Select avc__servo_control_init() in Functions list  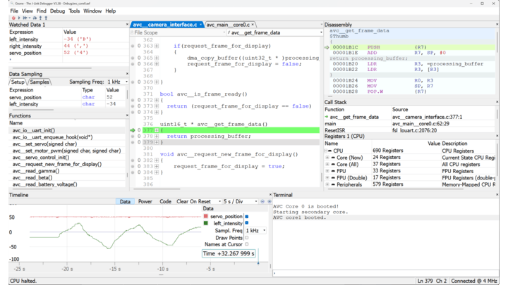pyautogui.click(x=40, y=158)
